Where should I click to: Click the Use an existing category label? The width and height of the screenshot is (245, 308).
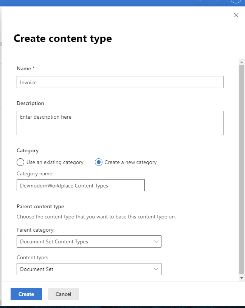pyautogui.click(x=55, y=162)
